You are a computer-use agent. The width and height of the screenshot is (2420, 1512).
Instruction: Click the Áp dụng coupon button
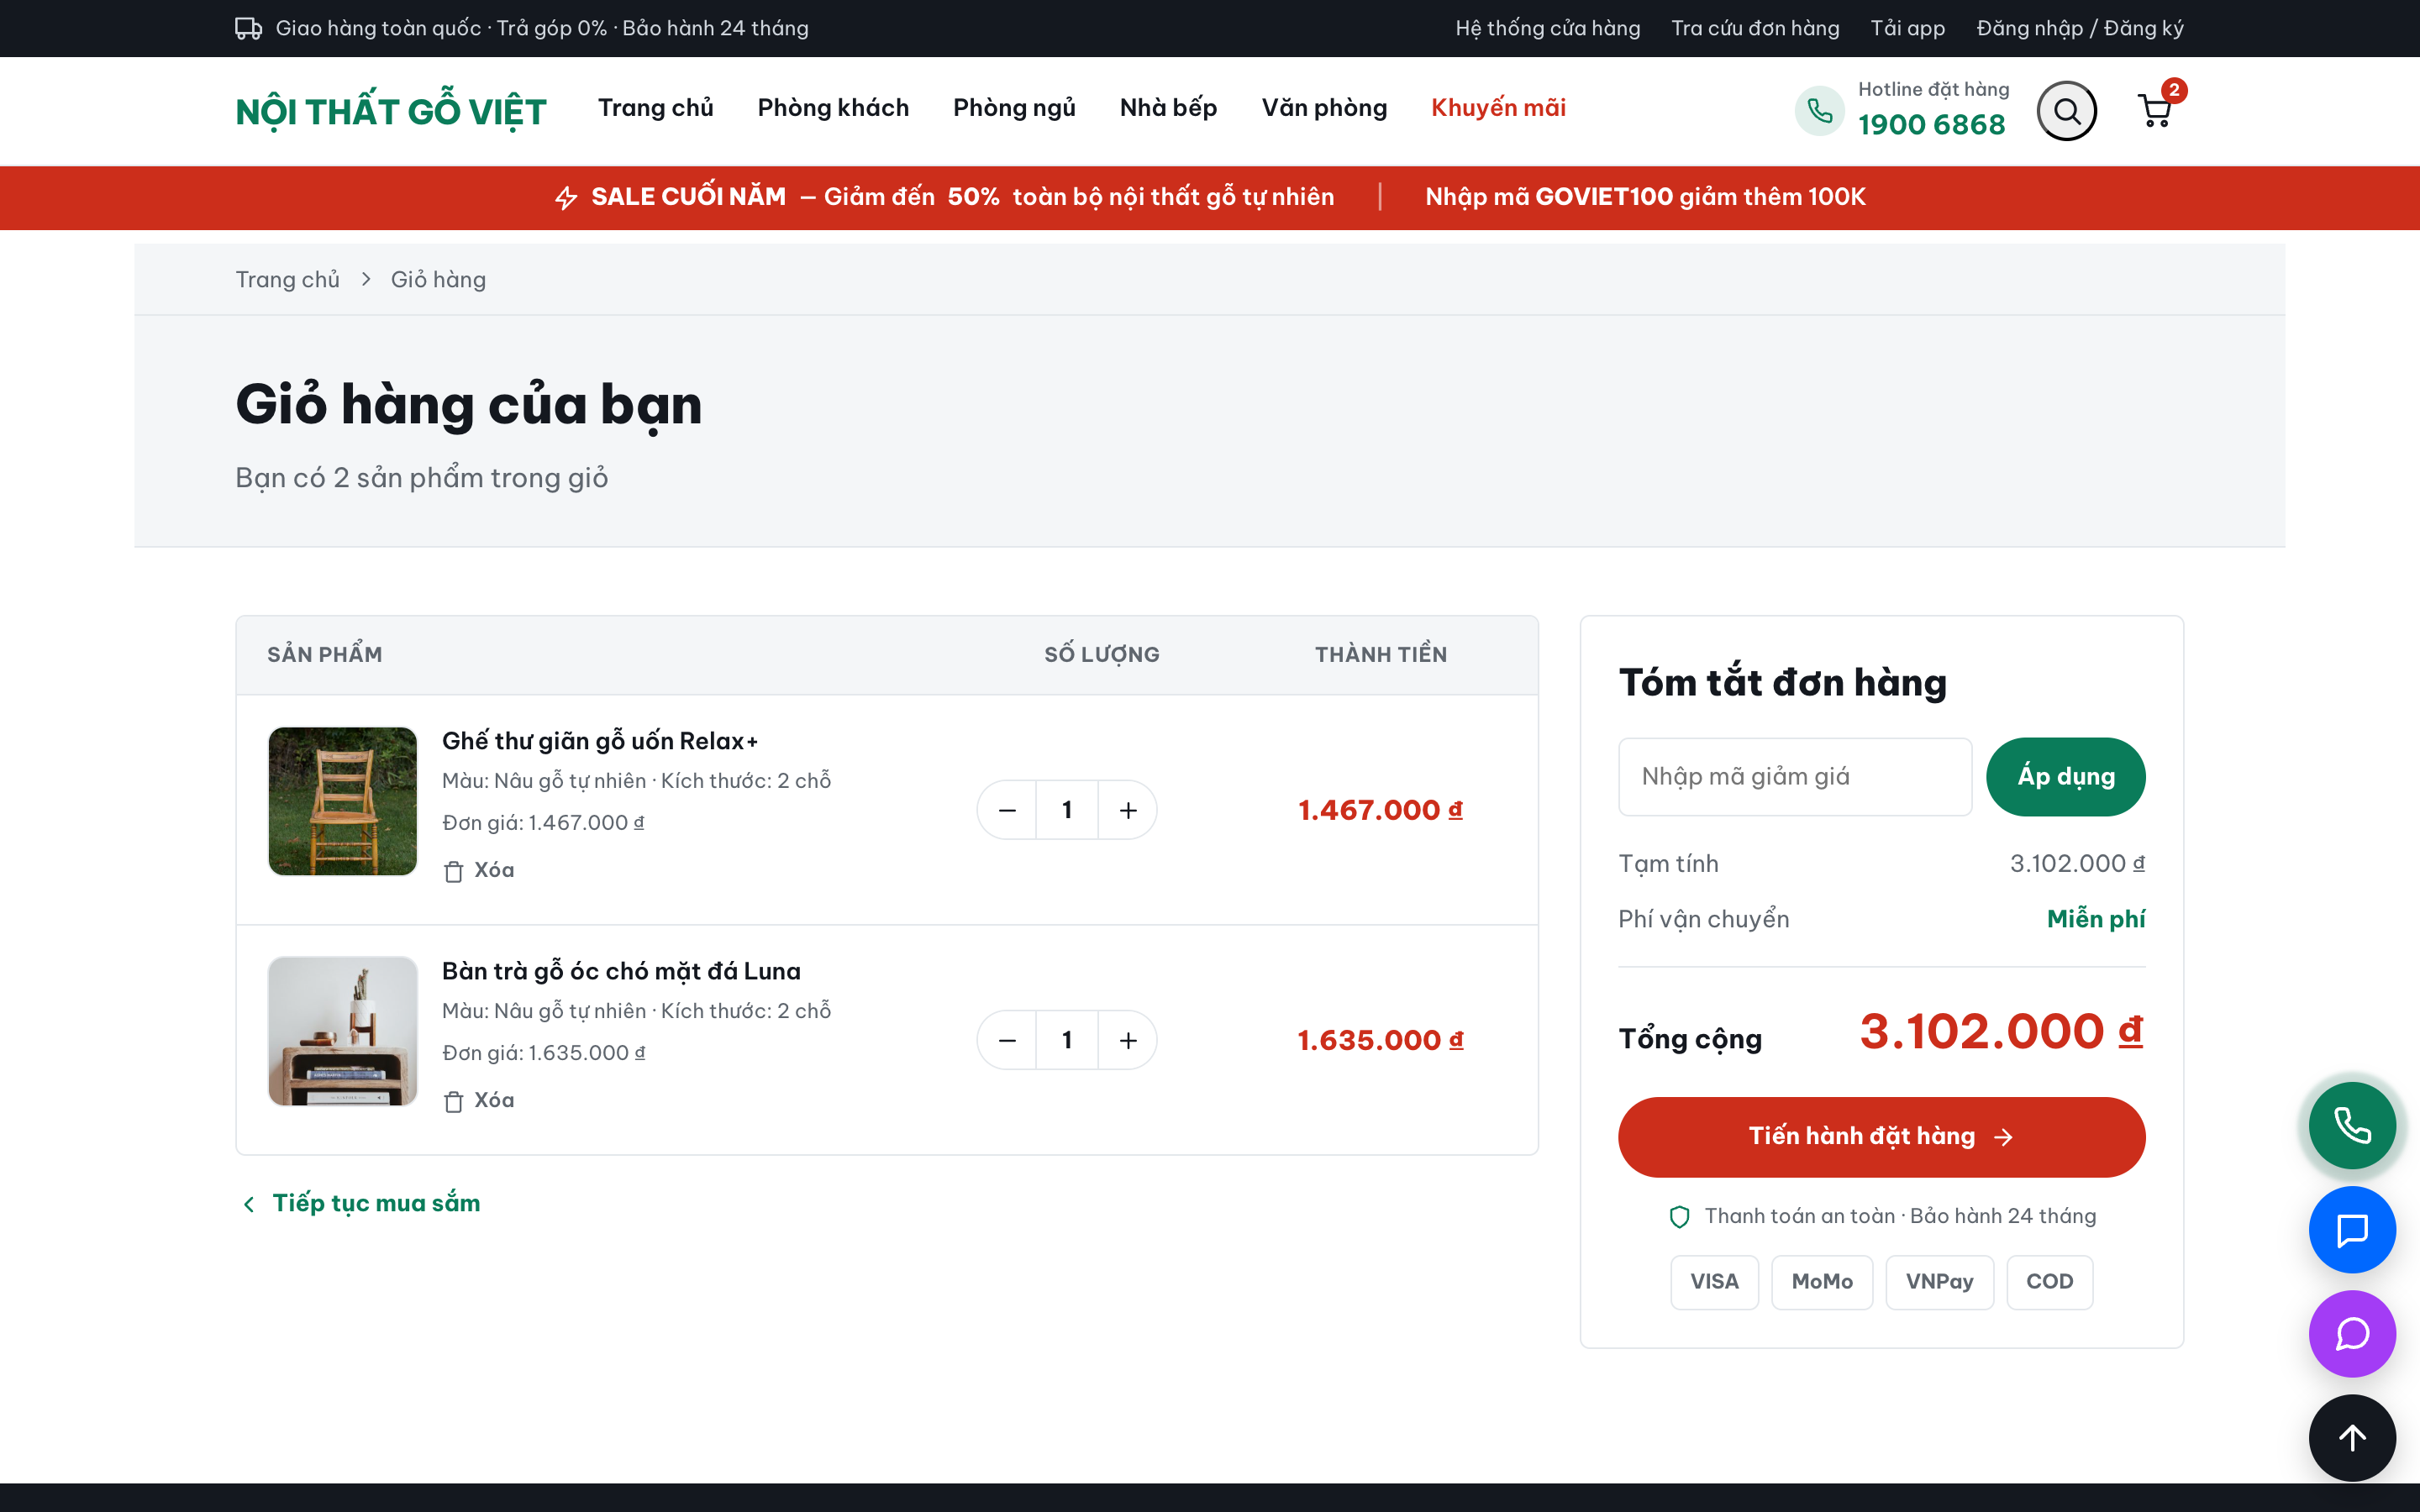2065,777
